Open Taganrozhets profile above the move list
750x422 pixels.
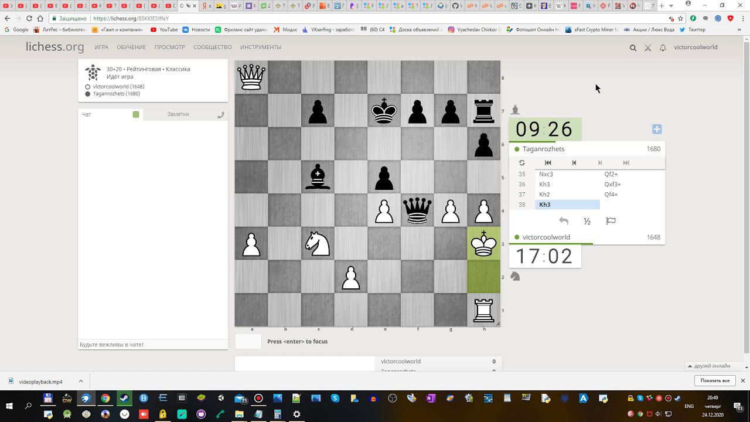point(544,149)
